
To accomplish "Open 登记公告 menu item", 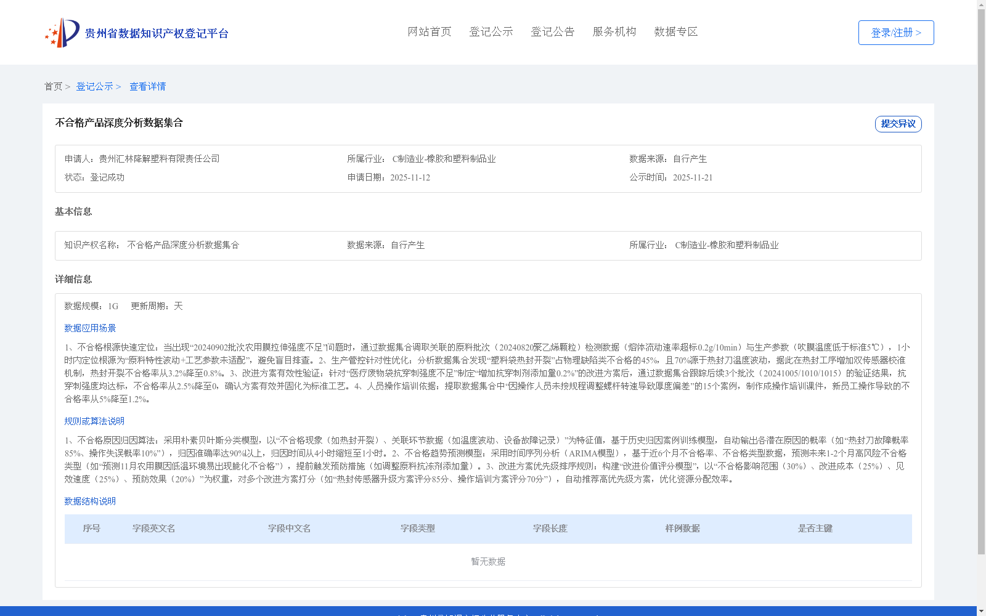I will (x=553, y=31).
